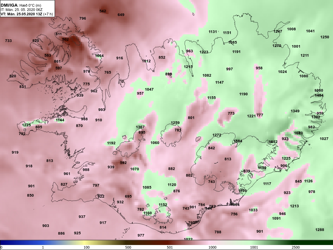The width and height of the screenshot is (333, 250).
Task: Click the map value 788
Action: (x=218, y=232)
